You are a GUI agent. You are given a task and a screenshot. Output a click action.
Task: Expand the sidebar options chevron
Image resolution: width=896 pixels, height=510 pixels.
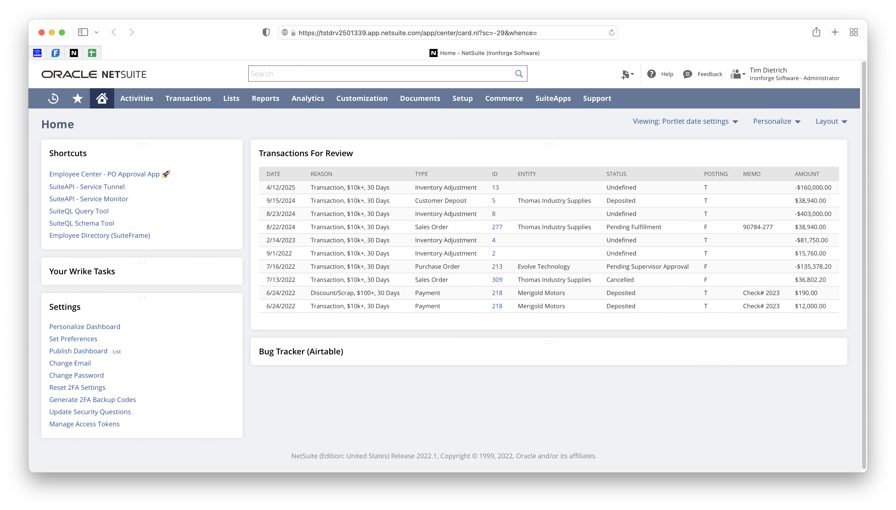coord(96,32)
